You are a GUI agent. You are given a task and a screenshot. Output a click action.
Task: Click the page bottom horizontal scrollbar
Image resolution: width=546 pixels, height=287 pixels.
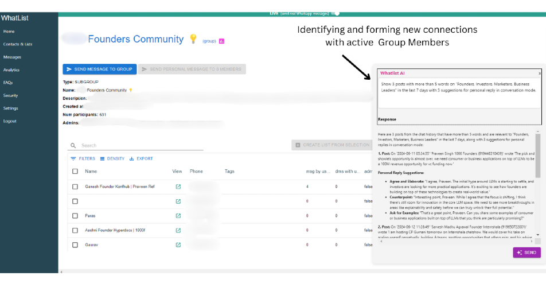point(302,272)
